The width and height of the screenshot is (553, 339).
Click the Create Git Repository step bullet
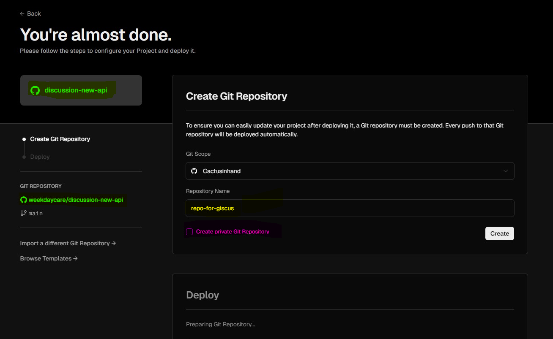pyautogui.click(x=24, y=139)
